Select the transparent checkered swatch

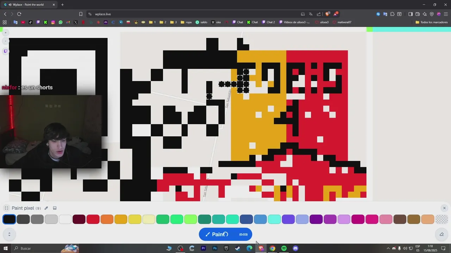[x=441, y=219]
